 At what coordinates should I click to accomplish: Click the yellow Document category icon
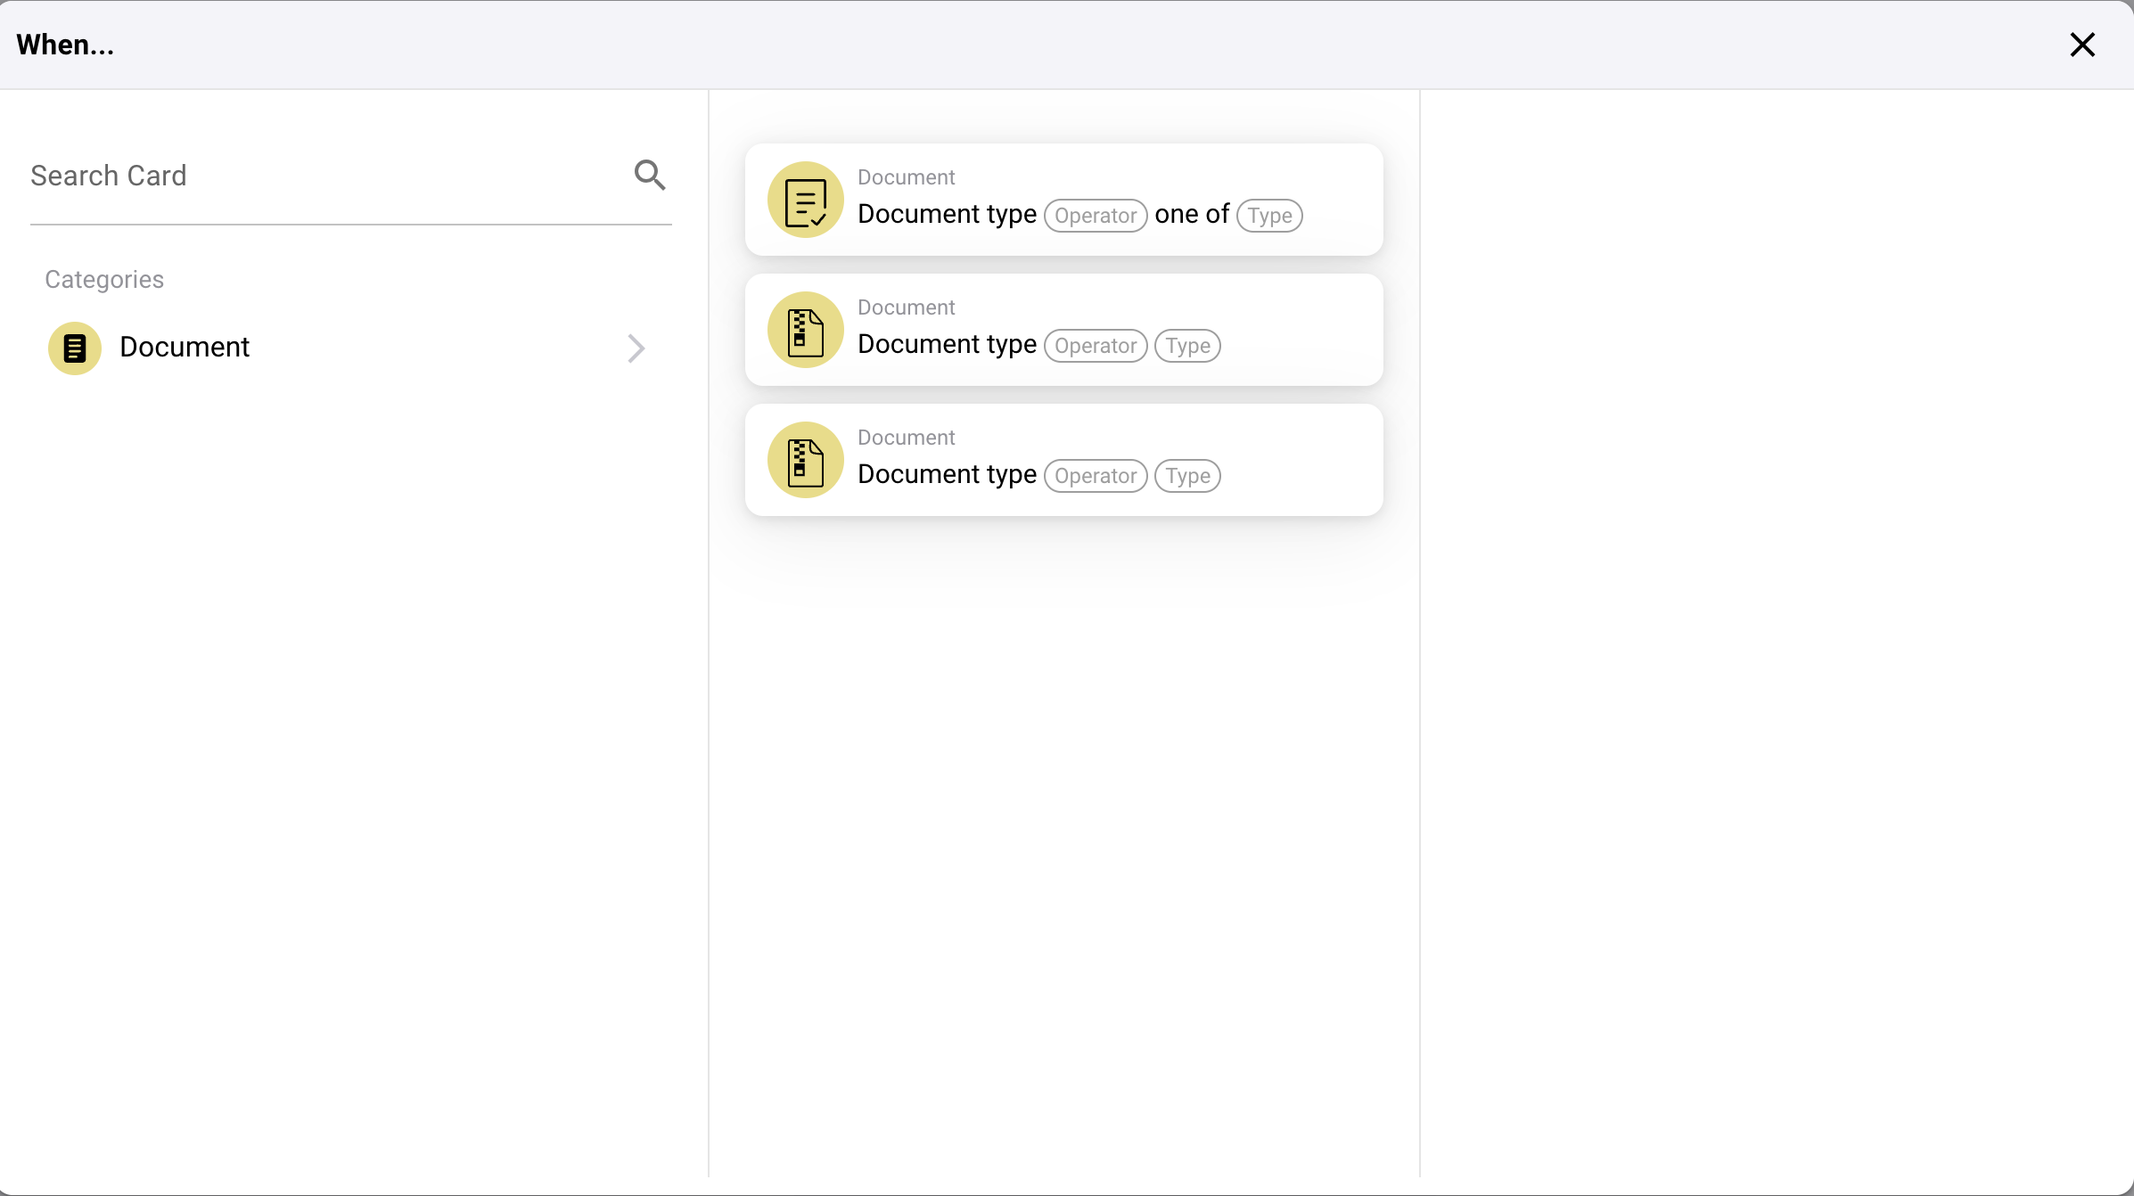pyautogui.click(x=75, y=348)
